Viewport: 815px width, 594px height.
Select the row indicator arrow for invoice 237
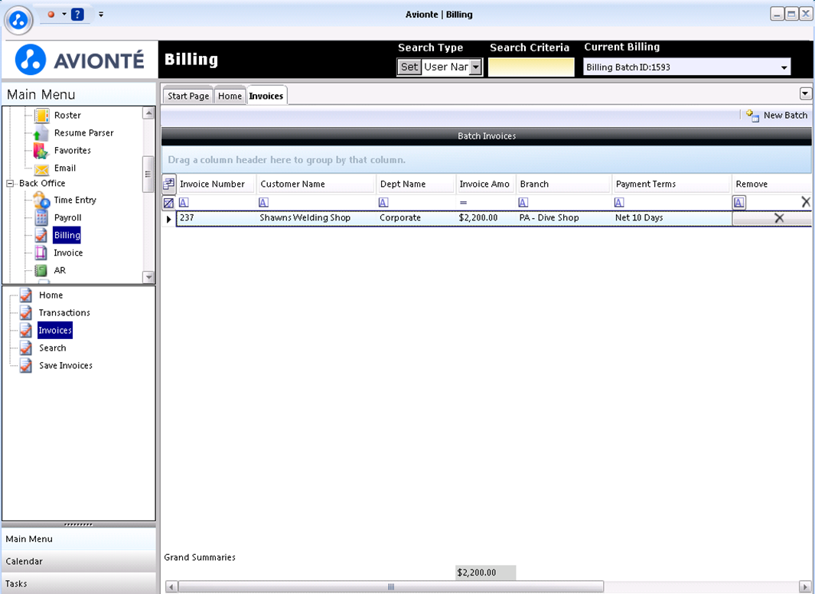coord(169,219)
